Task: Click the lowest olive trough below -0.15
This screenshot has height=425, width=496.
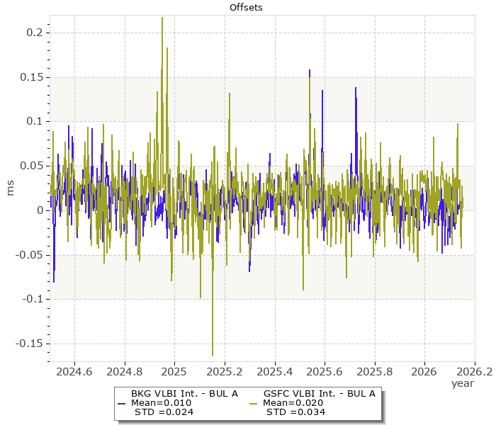Action: (213, 355)
